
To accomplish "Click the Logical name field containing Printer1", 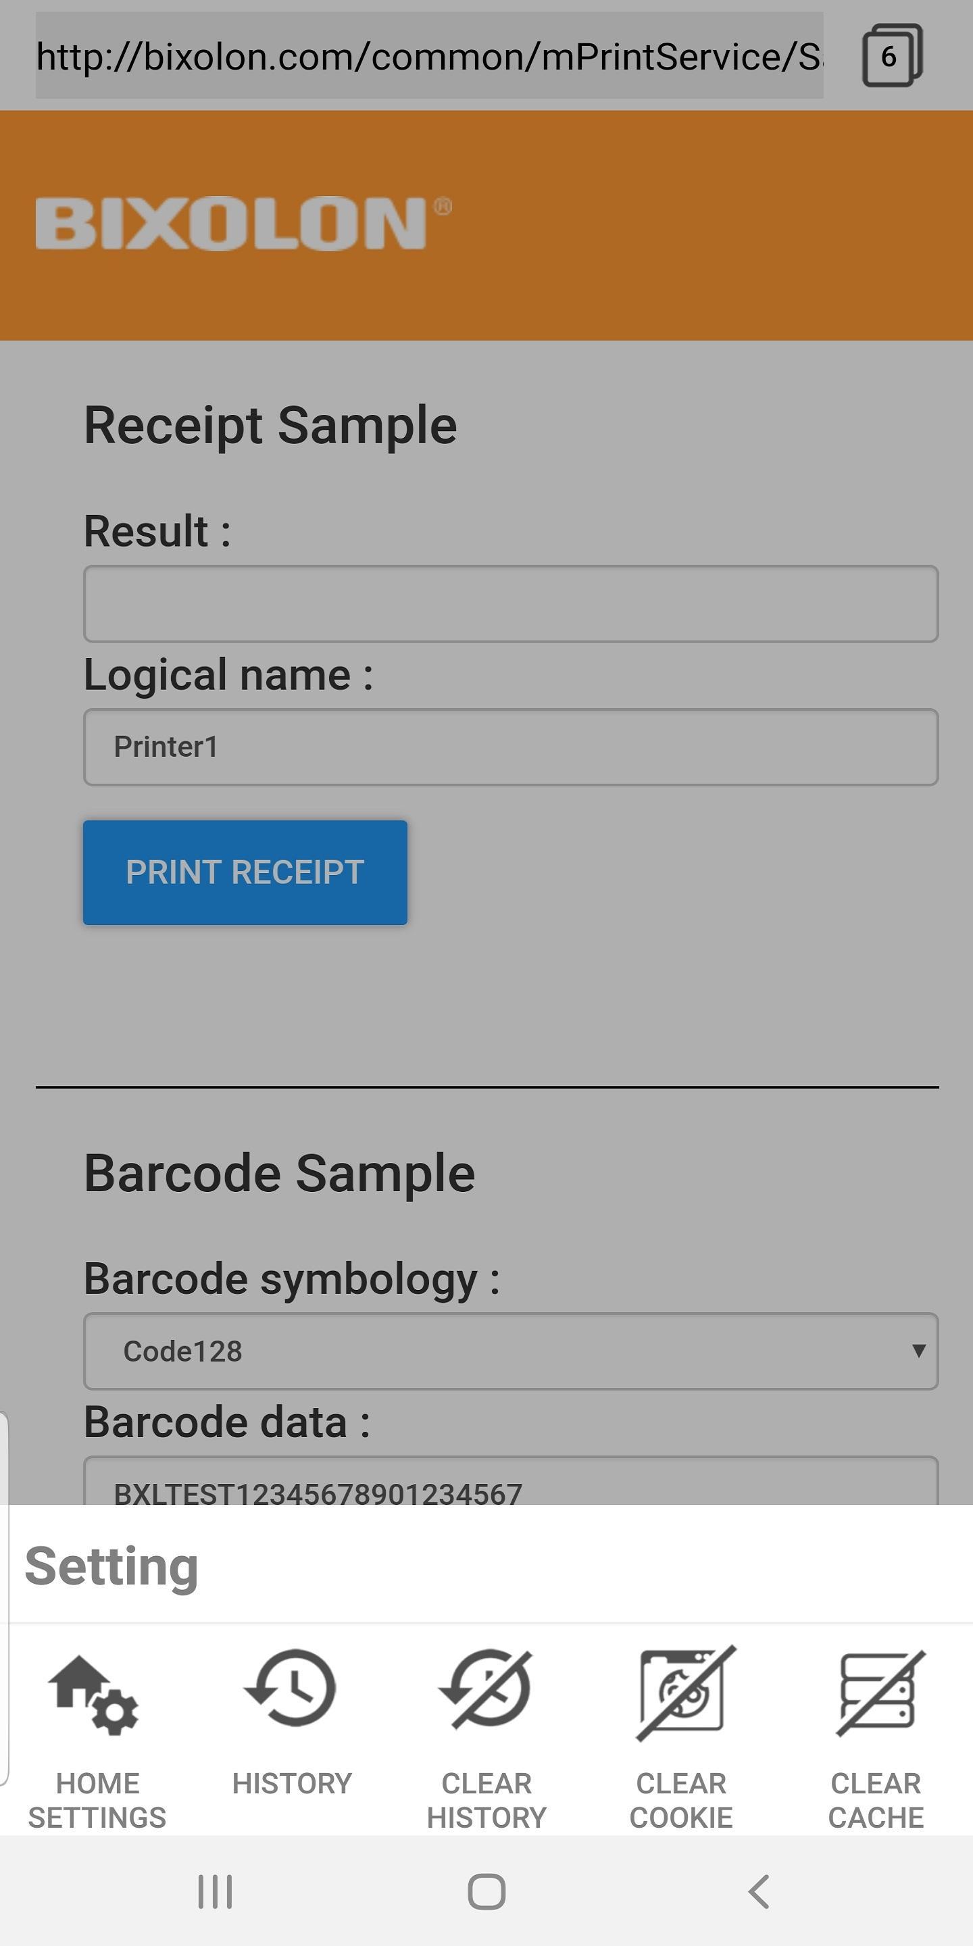I will pos(511,747).
